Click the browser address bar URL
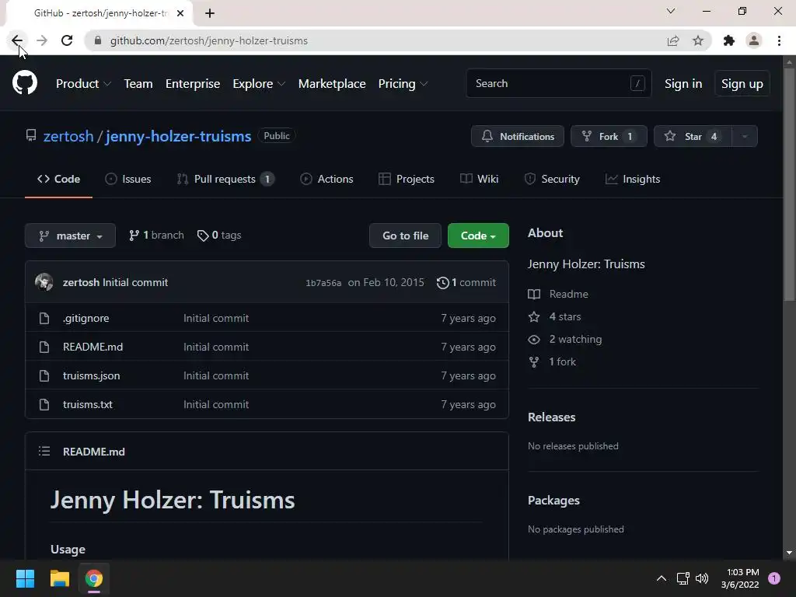Screen dimensions: 796x597 208,40
